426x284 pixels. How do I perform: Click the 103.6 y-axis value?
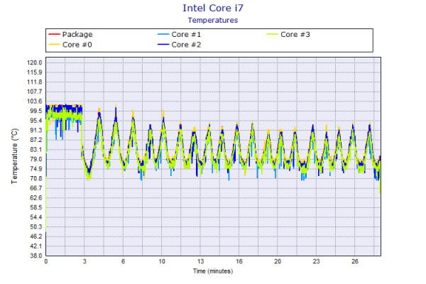coord(35,102)
